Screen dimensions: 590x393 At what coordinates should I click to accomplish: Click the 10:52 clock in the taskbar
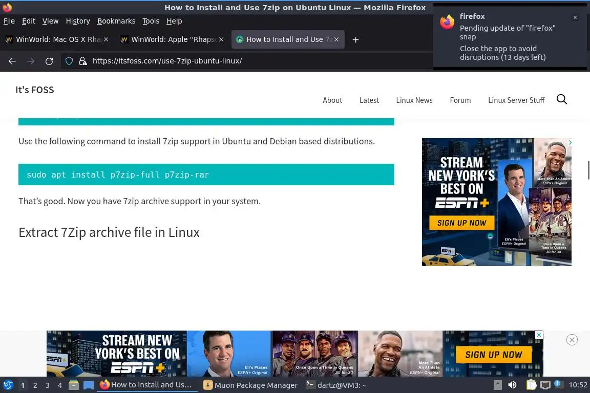578,385
